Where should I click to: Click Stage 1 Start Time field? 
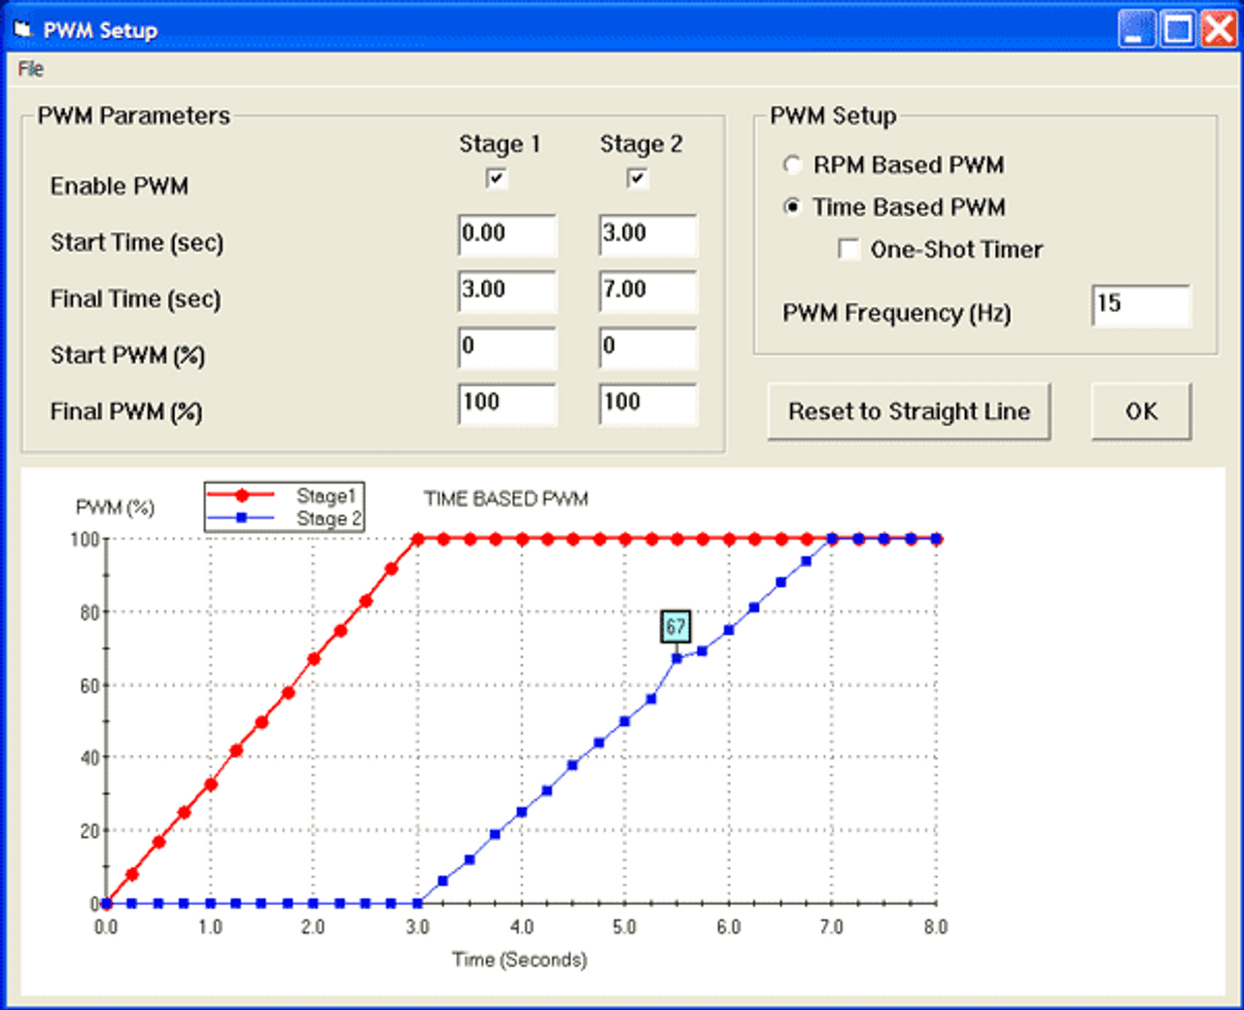coord(507,235)
